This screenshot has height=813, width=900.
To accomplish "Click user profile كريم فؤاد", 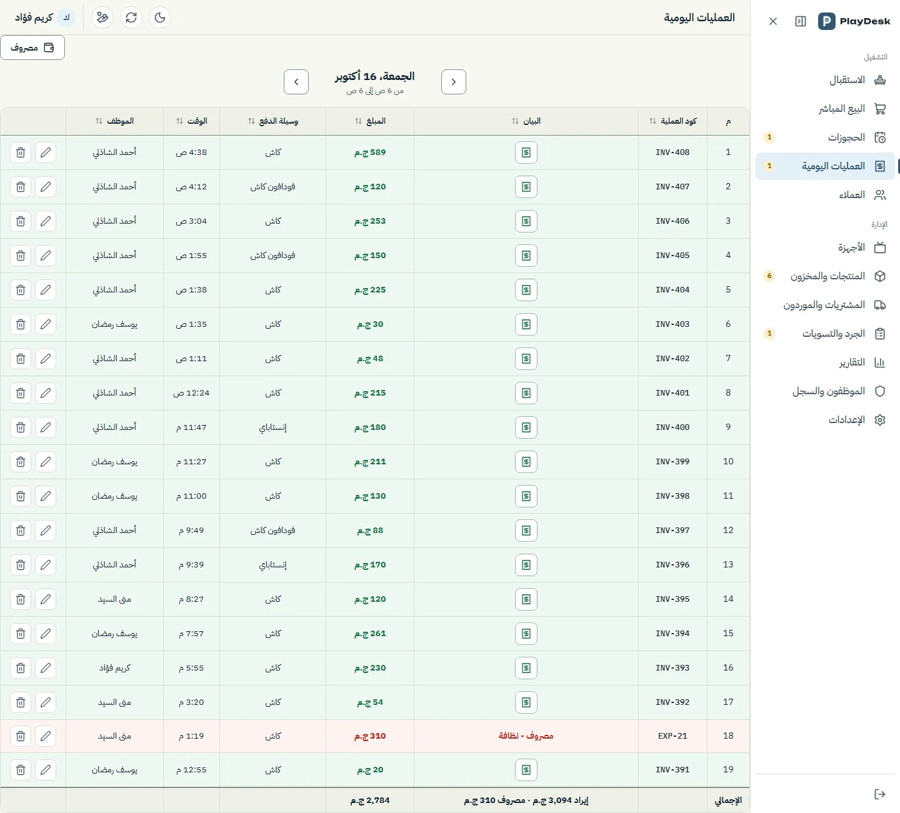I will coord(44,17).
